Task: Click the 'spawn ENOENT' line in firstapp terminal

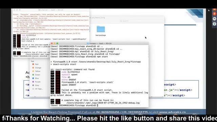Action: click(69, 85)
